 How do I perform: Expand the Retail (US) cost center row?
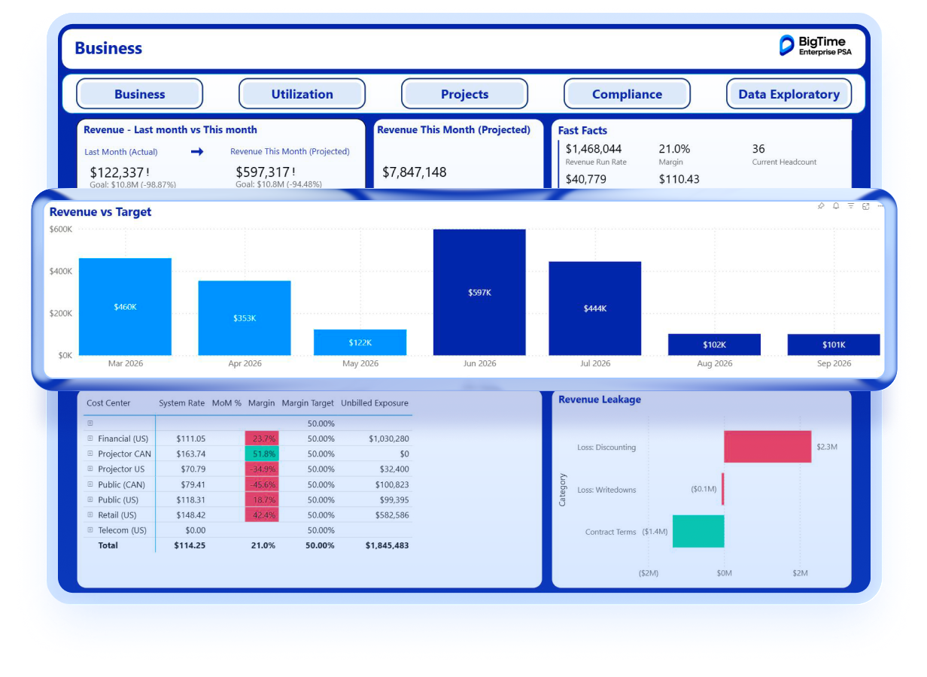90,515
